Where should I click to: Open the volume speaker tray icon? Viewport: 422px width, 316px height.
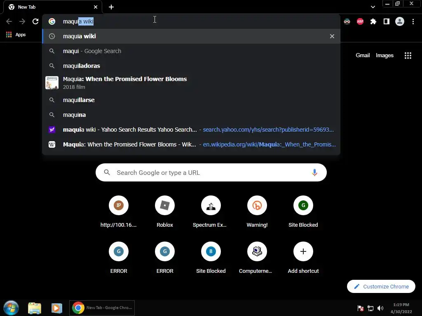click(x=380, y=308)
